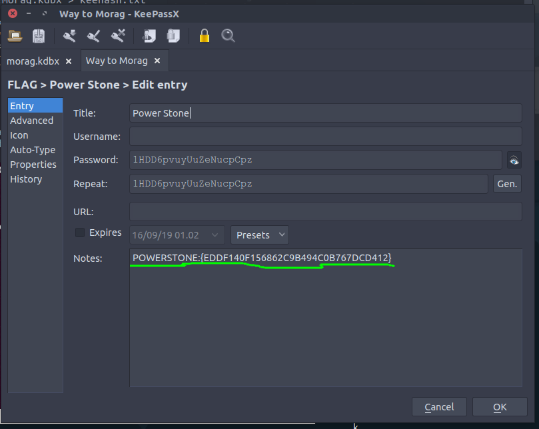Generate a password with the Gen. button

[x=506, y=183]
